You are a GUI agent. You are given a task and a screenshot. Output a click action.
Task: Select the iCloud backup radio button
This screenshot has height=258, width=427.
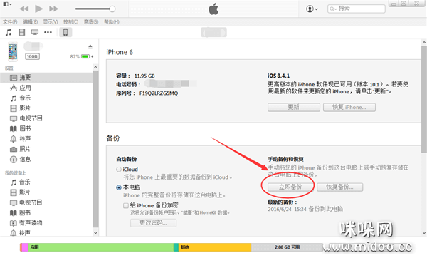point(119,170)
